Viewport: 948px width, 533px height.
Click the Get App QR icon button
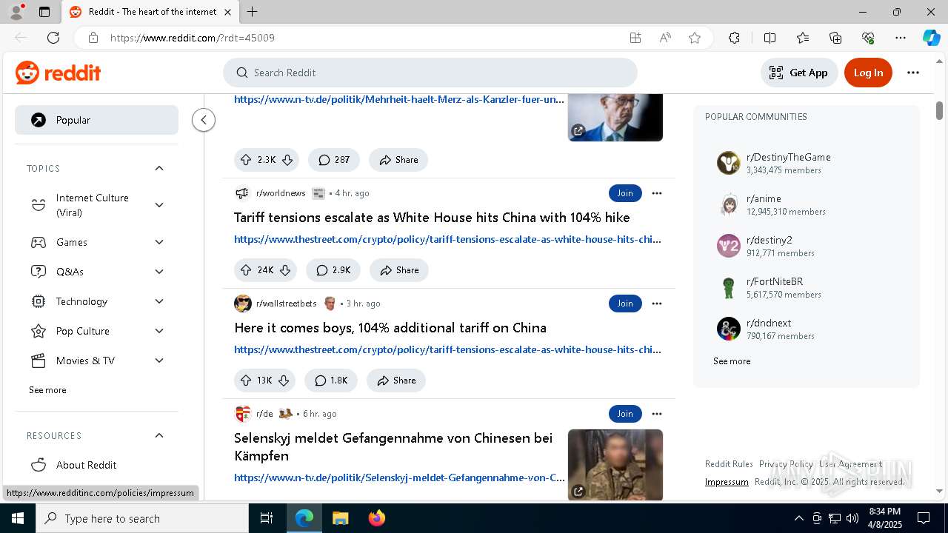tap(799, 73)
